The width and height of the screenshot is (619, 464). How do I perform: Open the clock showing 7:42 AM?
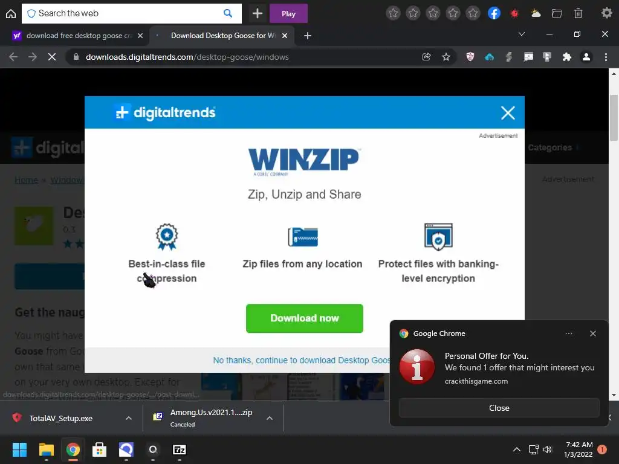click(x=578, y=449)
